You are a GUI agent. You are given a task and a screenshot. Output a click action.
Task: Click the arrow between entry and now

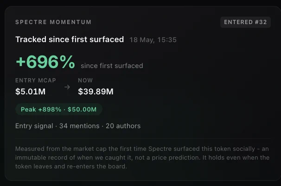[x=67, y=87]
